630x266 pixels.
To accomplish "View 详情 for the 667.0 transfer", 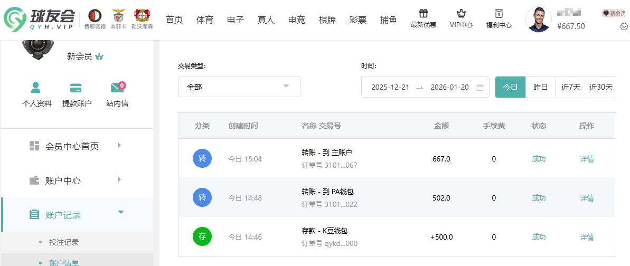I will (x=587, y=159).
